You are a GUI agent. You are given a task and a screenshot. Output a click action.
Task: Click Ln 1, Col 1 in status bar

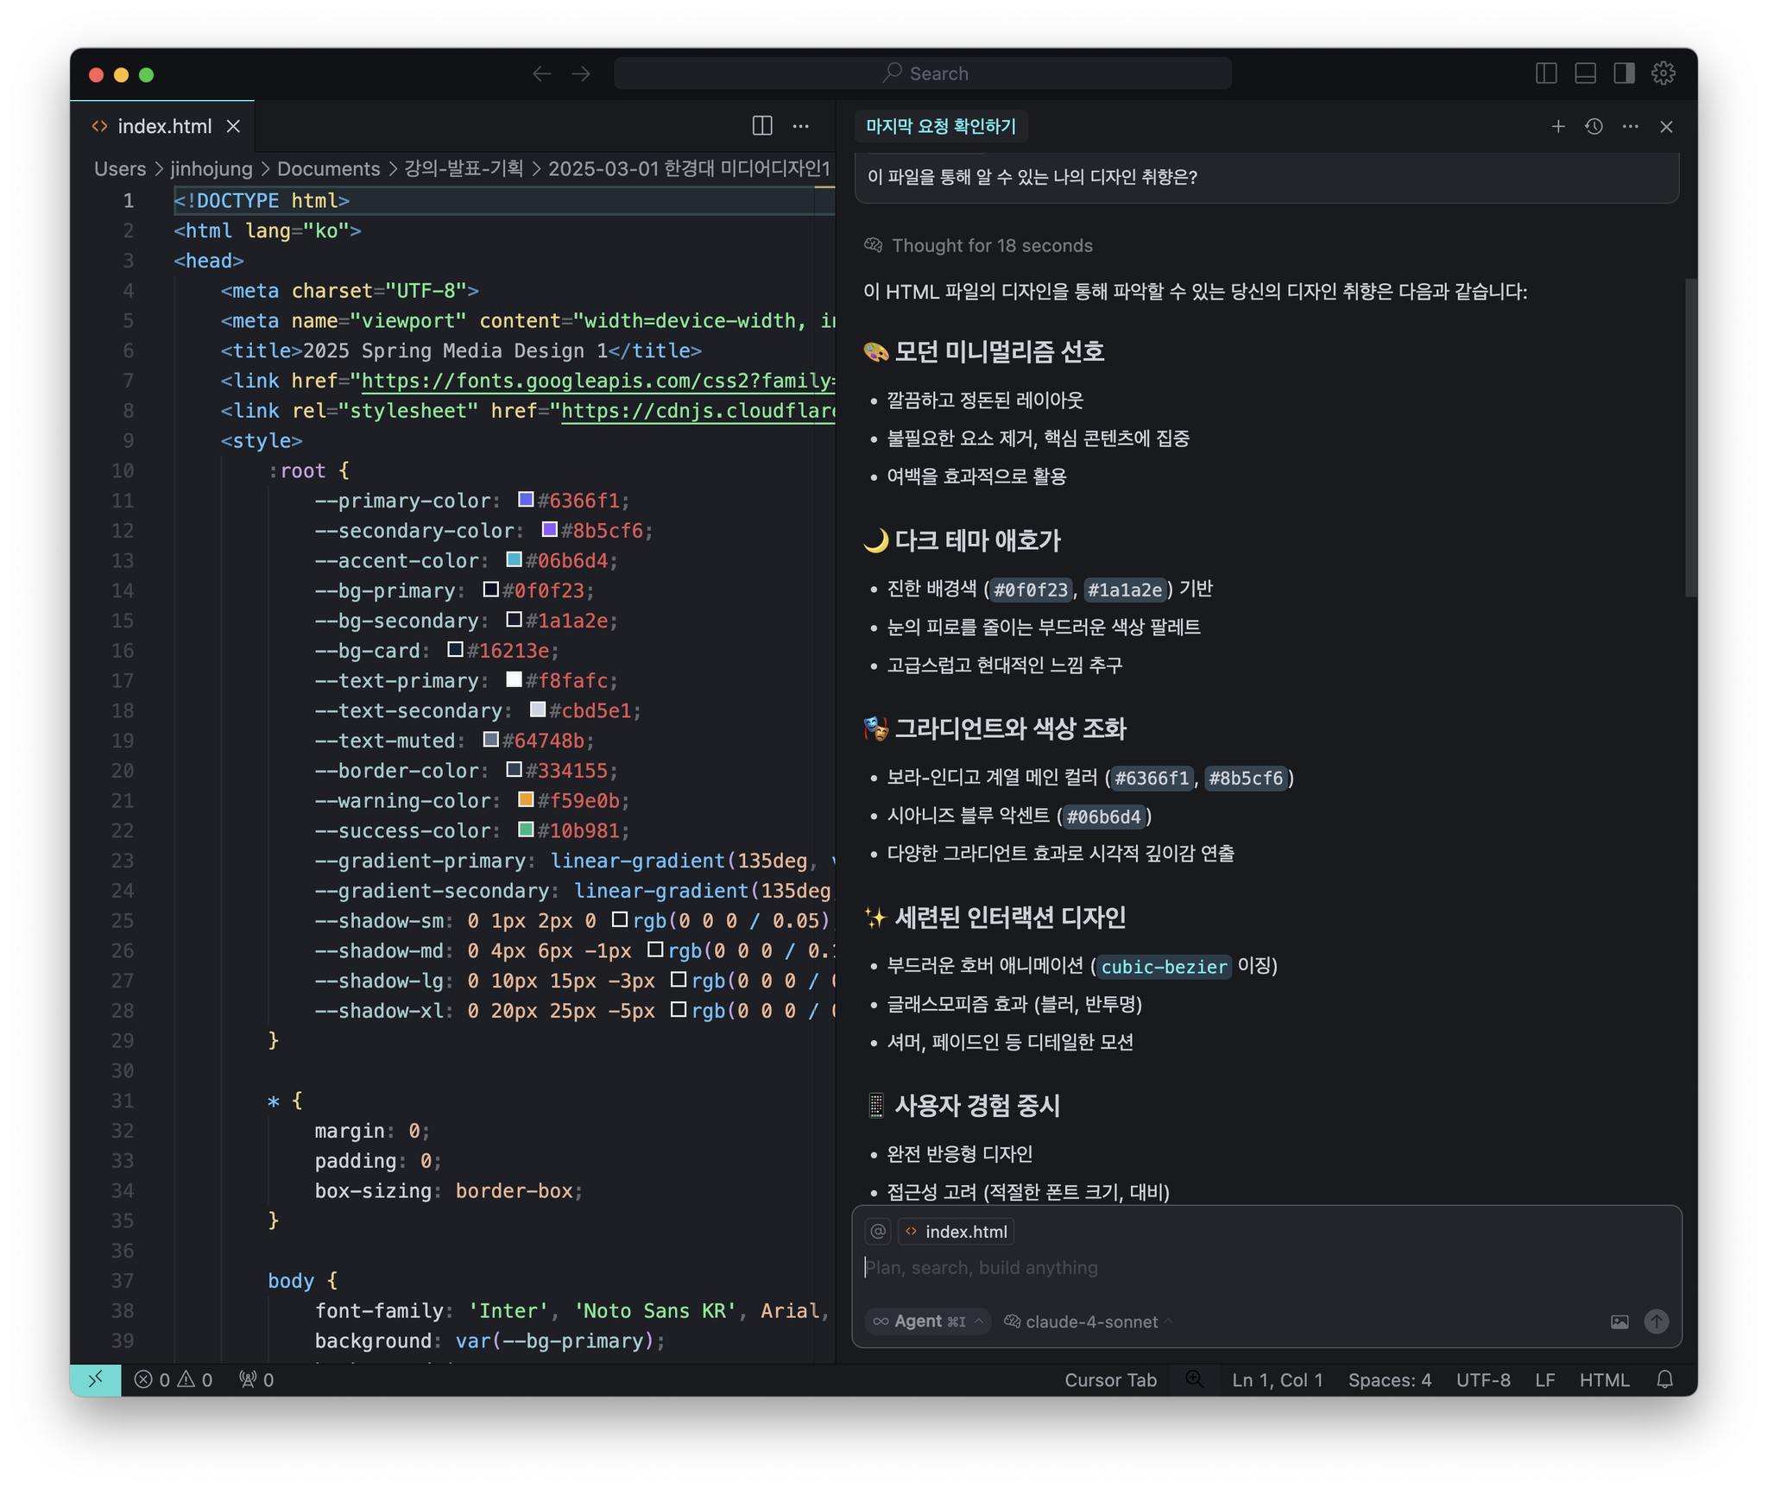pyautogui.click(x=1277, y=1380)
